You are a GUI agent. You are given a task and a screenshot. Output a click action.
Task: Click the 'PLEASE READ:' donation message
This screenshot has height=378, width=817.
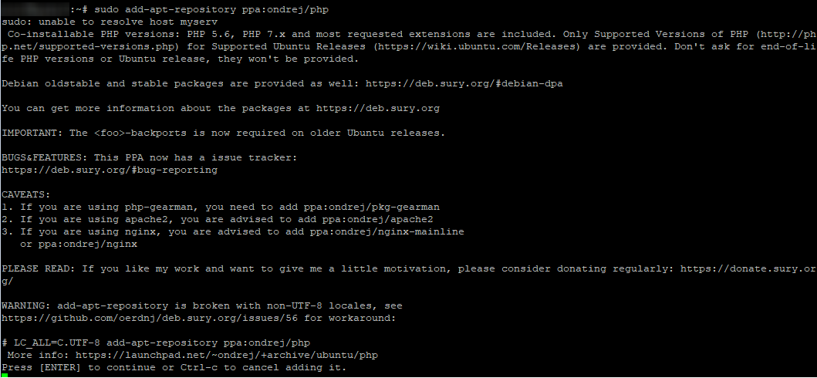coord(309,268)
